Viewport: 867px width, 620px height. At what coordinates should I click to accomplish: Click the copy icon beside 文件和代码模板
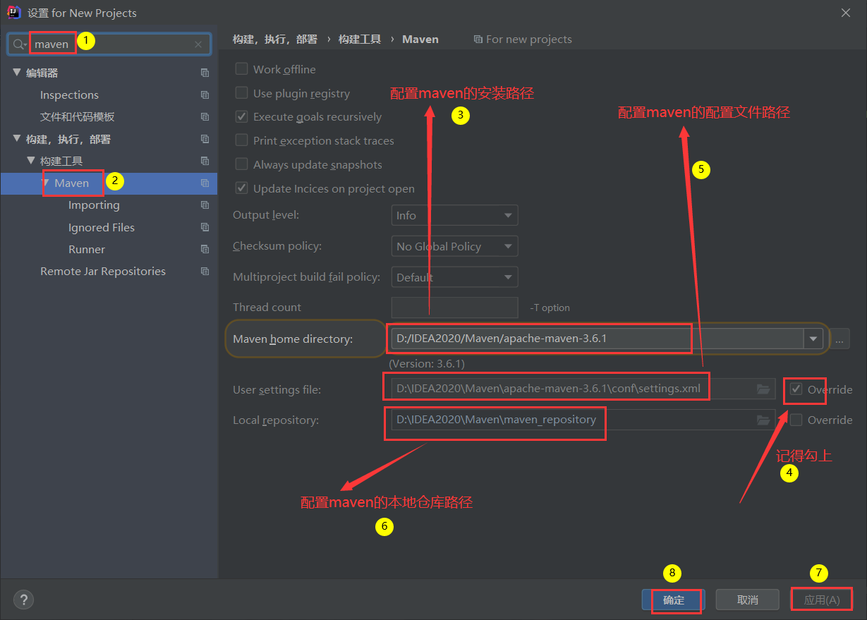click(x=205, y=116)
